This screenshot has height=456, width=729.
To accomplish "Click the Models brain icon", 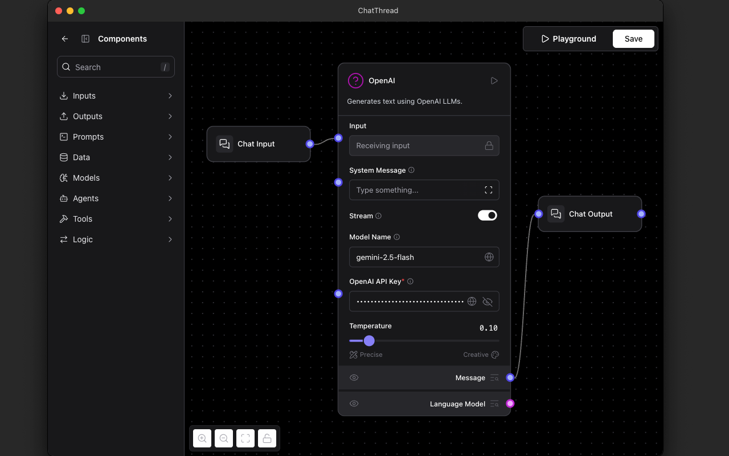I will (x=64, y=178).
